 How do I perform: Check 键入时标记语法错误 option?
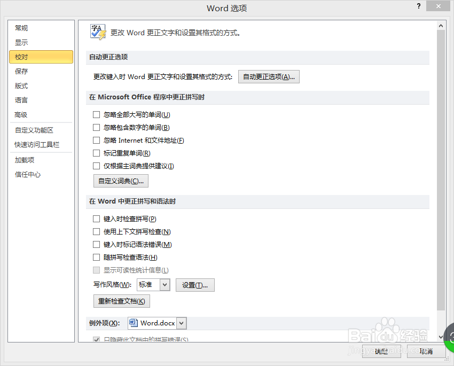pyautogui.click(x=97, y=245)
